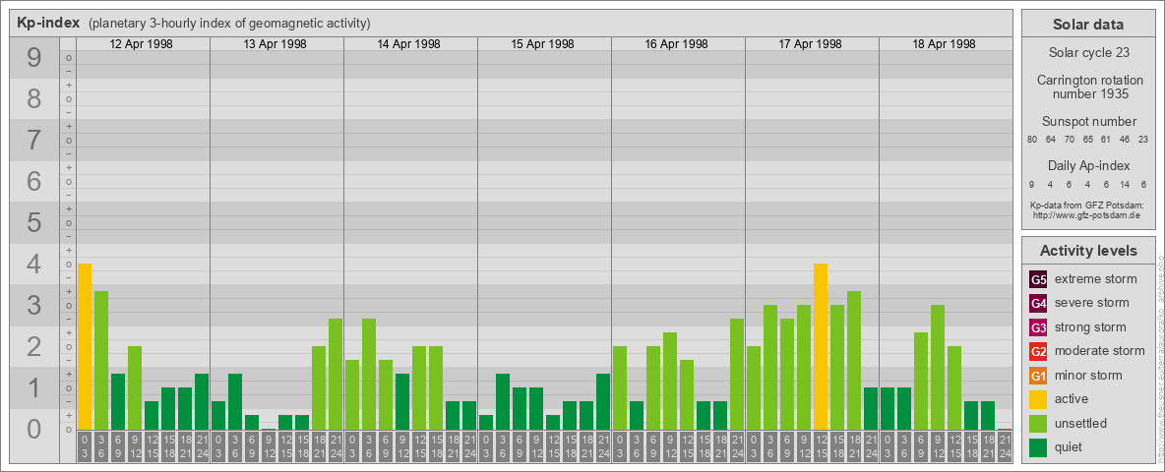Screen dimensions: 1165x472
Task: Click the 'minor storm' legend label
Action: pyautogui.click(x=1088, y=376)
